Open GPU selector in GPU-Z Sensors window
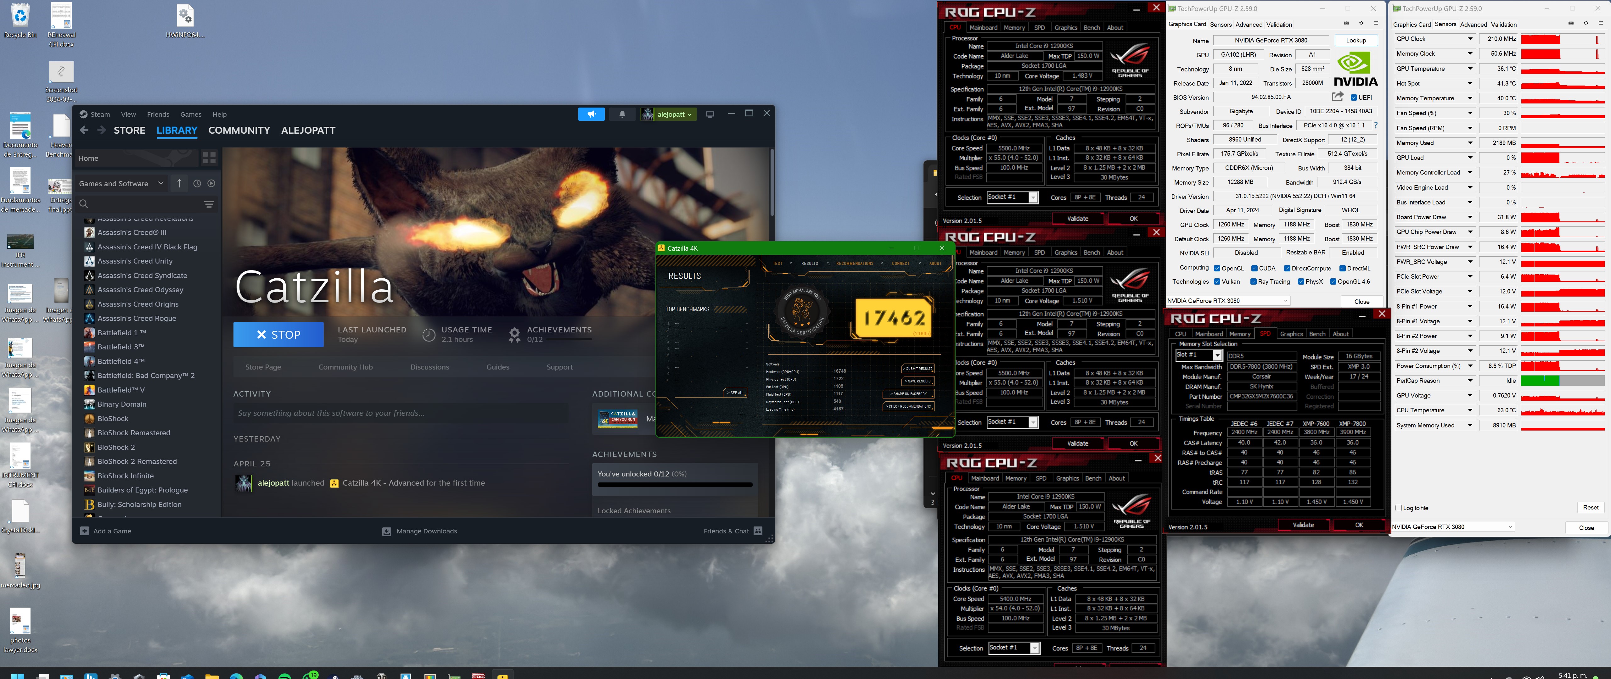Viewport: 1611px width, 679px height. 1453,526
